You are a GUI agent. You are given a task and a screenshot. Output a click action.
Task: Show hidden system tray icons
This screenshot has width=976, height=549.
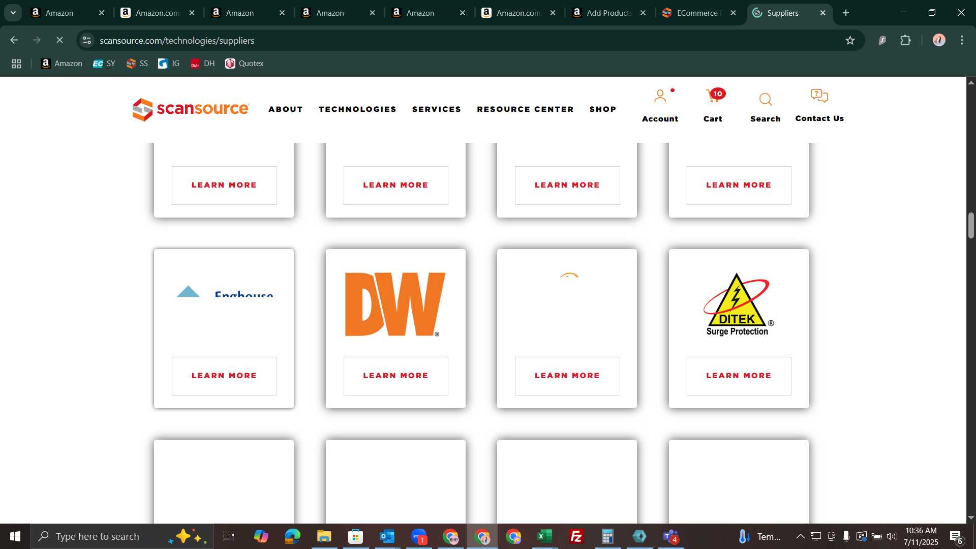tap(800, 536)
